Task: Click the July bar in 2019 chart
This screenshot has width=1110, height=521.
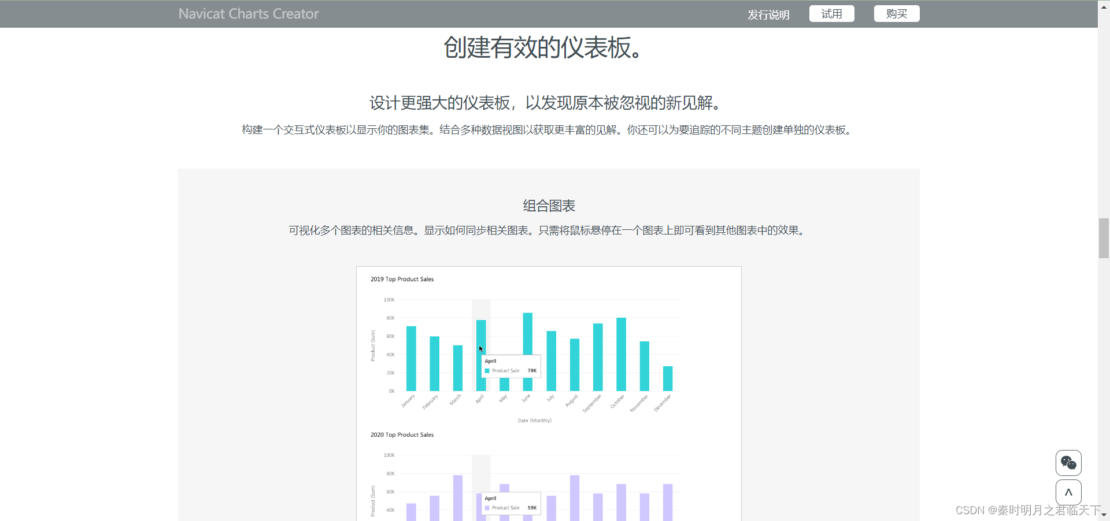Action: 552,361
